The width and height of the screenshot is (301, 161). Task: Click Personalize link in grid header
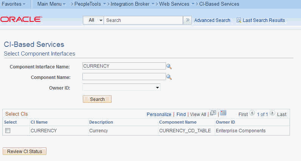click(159, 115)
